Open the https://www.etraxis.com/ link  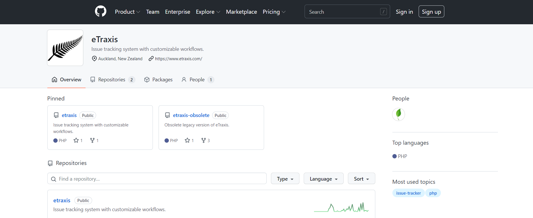[x=179, y=58]
